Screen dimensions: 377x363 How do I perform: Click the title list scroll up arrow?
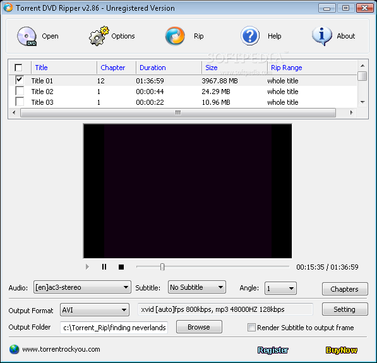[362, 66]
